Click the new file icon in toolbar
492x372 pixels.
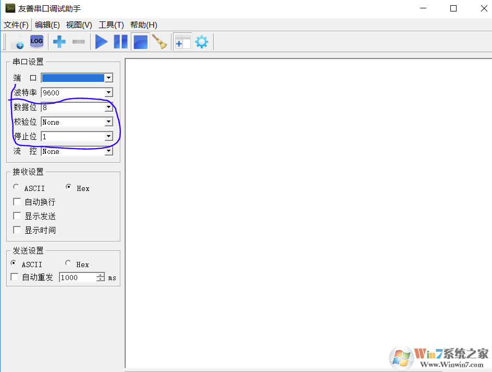click(x=17, y=42)
